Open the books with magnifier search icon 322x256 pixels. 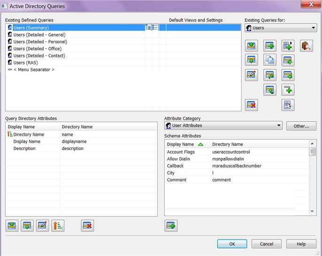coord(307,46)
